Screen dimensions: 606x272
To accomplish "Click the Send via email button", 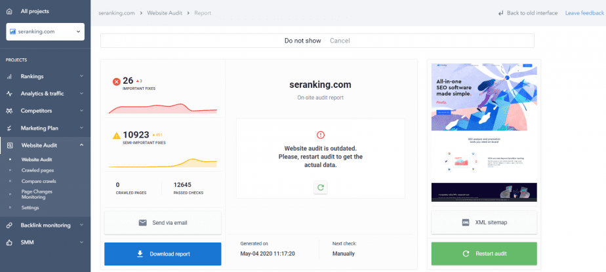I will (x=163, y=223).
